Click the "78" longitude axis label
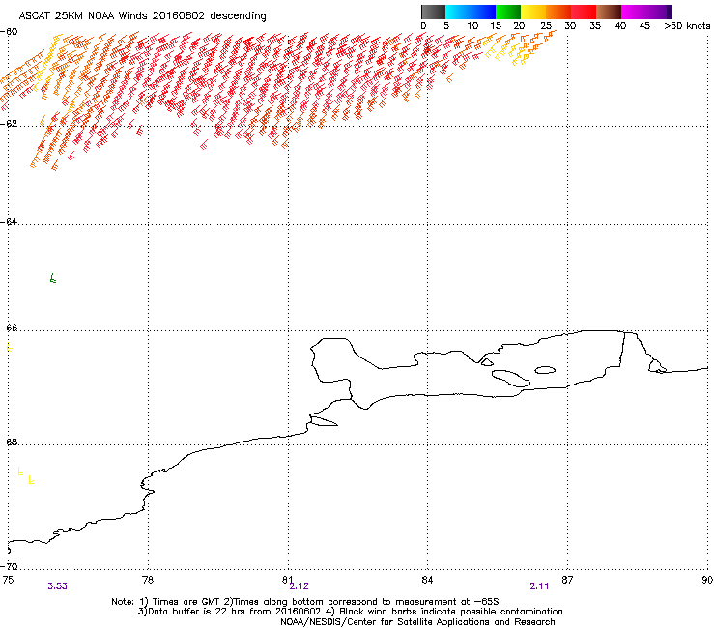 pyautogui.click(x=148, y=580)
